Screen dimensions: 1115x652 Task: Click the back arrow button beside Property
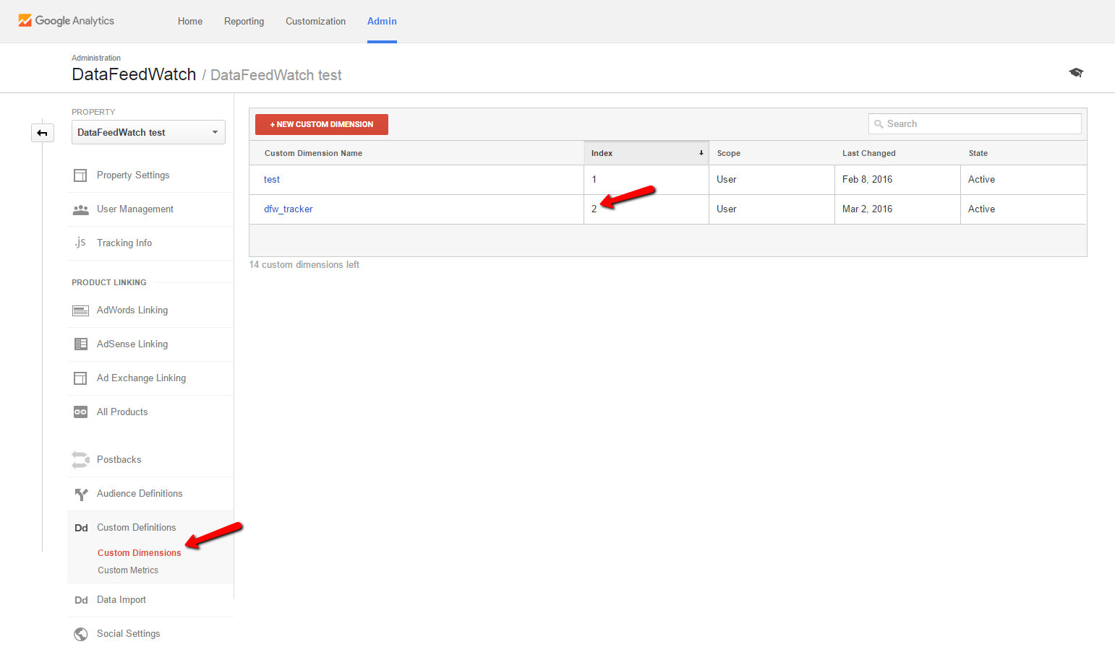click(x=43, y=133)
